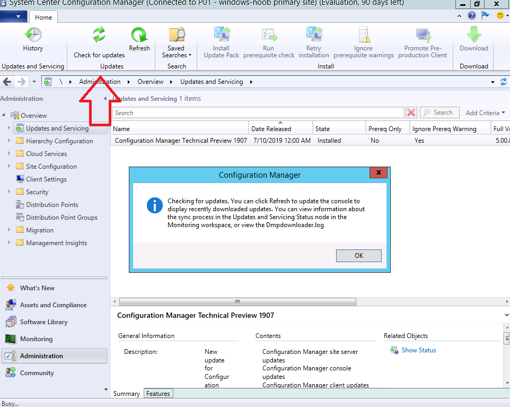The width and height of the screenshot is (510, 407).
Task: Click Run prerequisite check icon
Action: click(x=269, y=42)
